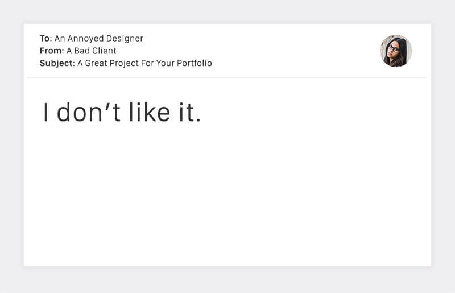The image size is (455, 293).
Task: Click the gray background outside the email card
Action: click(227, 280)
